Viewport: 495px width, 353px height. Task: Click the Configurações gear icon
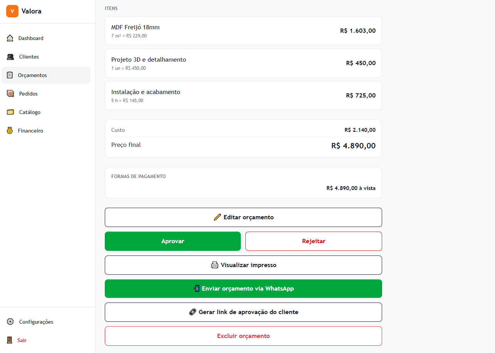tap(10, 322)
